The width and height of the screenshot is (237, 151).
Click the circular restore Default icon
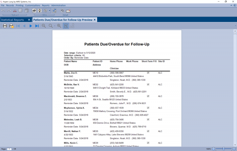[x=62, y=11]
